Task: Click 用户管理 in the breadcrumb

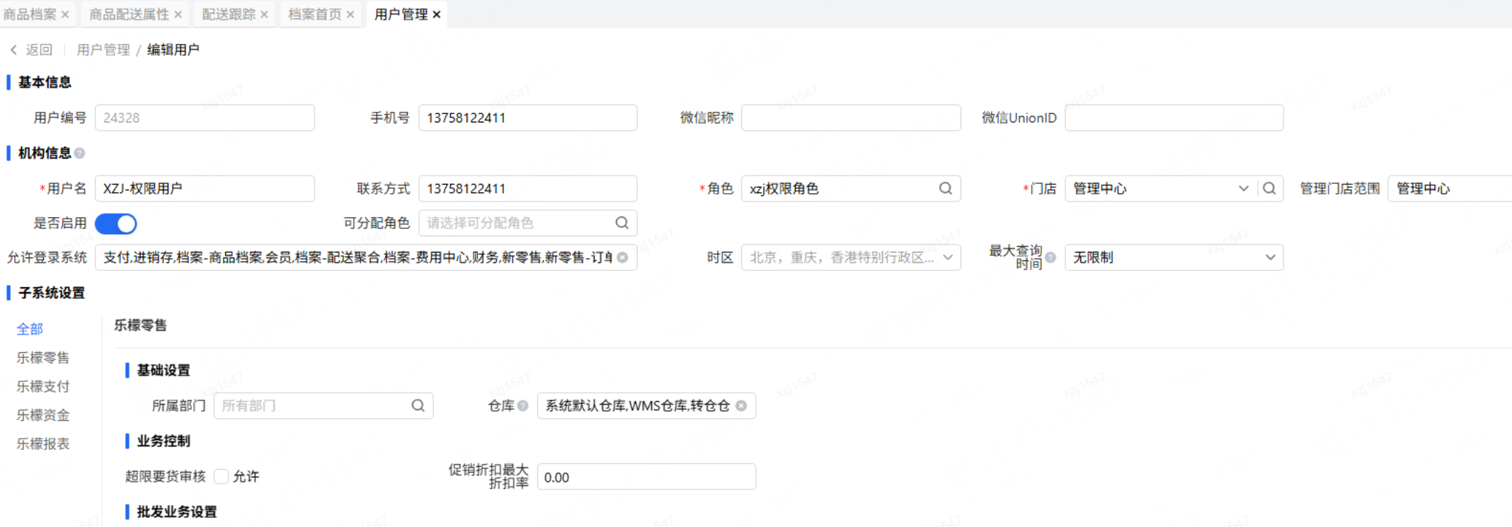Action: click(103, 50)
